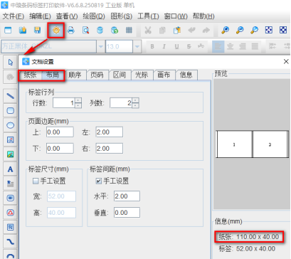Image resolution: width=291 pixels, height=259 pixels.
Task: Click the Open file folder icon
Action: 23,30
